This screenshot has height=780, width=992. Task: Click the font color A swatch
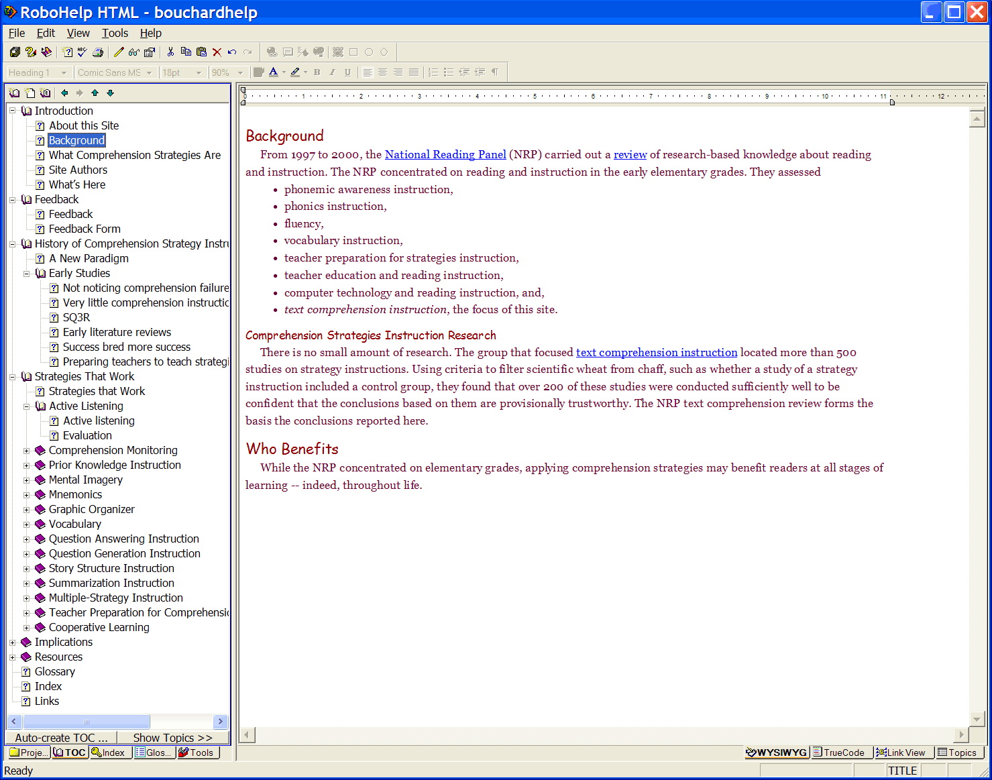click(274, 72)
